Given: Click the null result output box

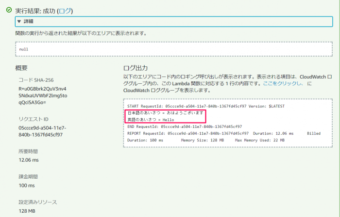Looking at the screenshot, I should coord(174,49).
